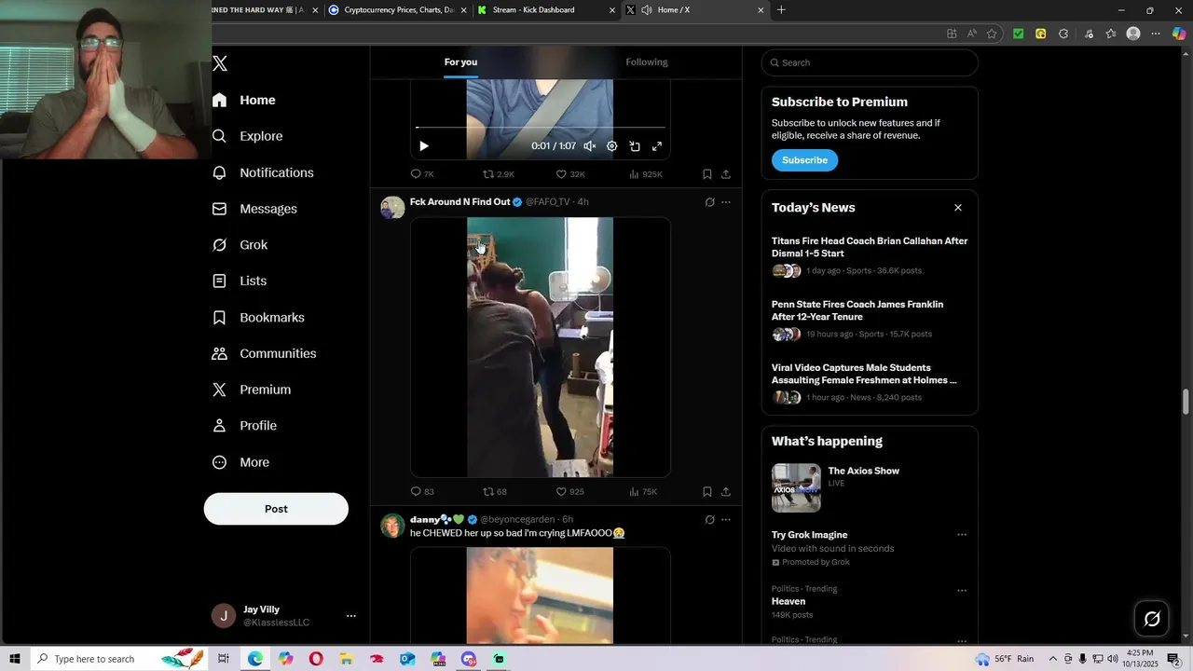Click the top video progress bar

point(541,127)
